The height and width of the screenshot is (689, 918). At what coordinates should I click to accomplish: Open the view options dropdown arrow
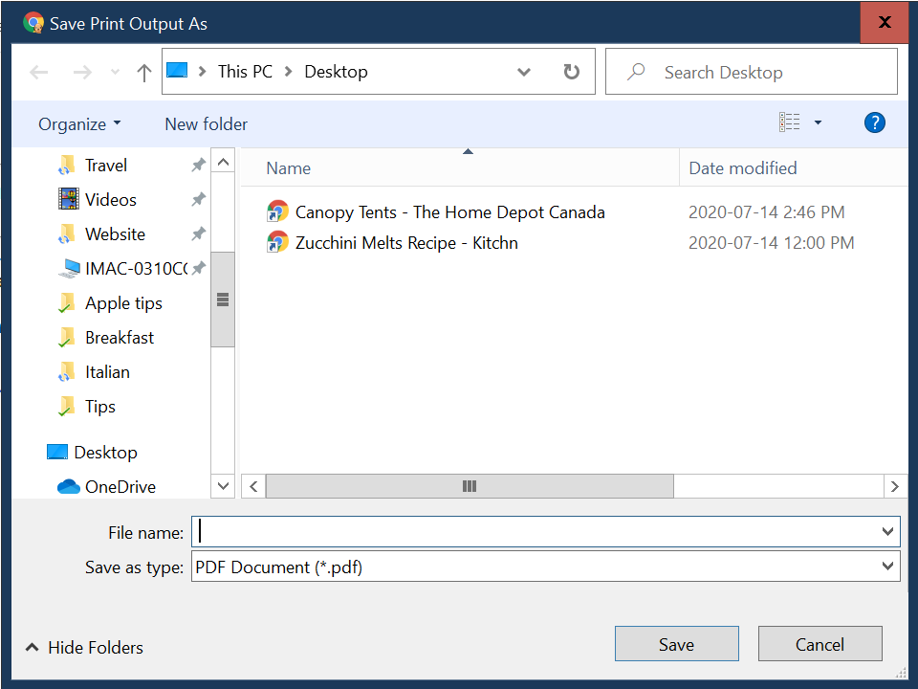818,122
